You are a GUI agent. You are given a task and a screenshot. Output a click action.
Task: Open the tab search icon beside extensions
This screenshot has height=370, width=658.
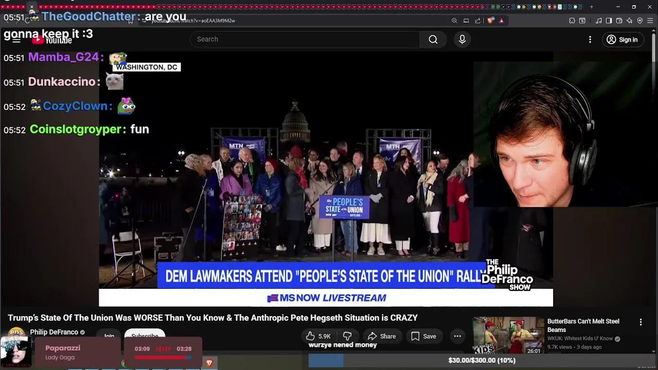pos(582,21)
